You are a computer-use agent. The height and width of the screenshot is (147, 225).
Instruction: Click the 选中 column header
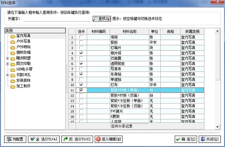pos(81,31)
